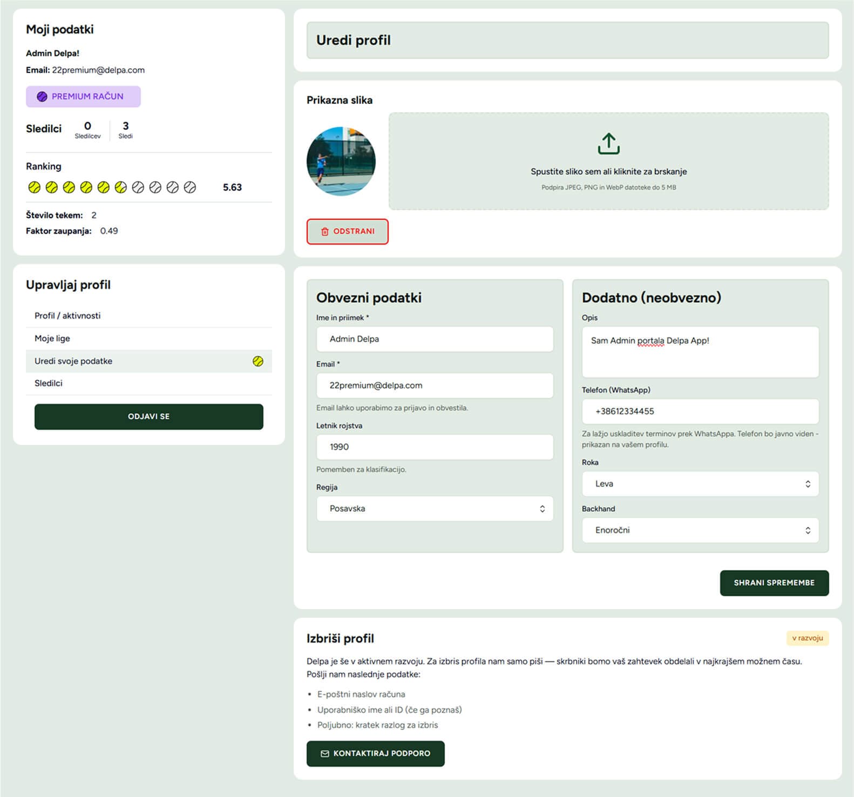The width and height of the screenshot is (854, 797).
Task: Click the sixth yellow ranking ball
Action: [121, 187]
